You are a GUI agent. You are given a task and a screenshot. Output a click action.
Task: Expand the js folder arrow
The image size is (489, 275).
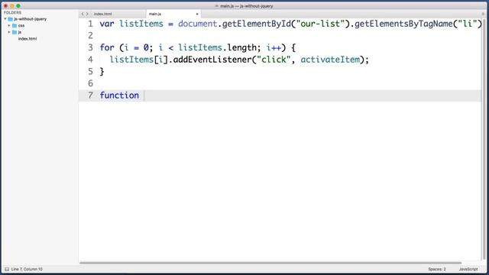[9, 32]
